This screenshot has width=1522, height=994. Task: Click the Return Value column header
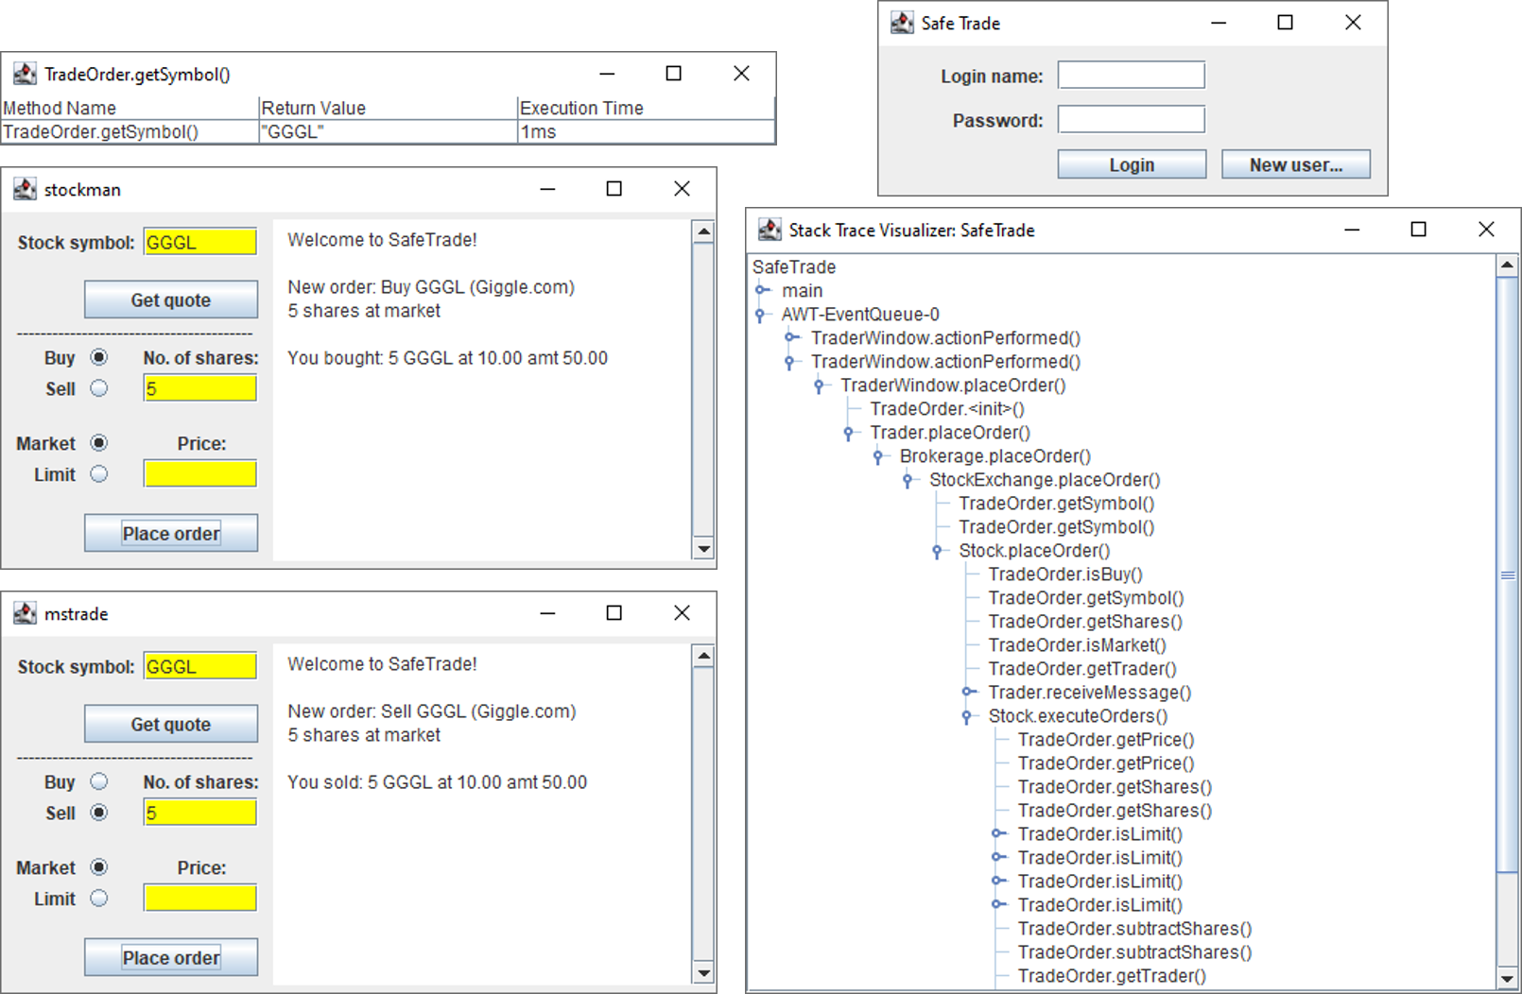click(388, 108)
